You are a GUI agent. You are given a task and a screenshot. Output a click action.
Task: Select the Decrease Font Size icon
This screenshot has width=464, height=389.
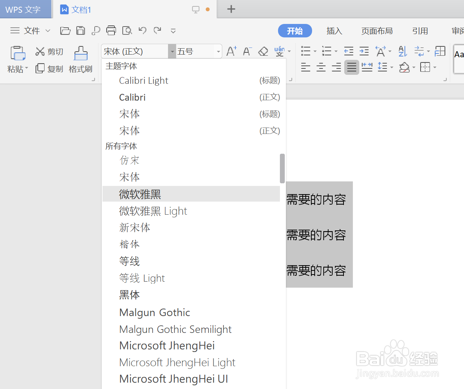click(x=247, y=51)
